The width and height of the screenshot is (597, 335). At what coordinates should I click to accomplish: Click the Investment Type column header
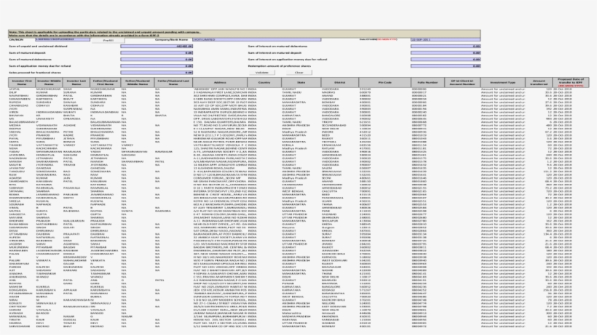502,82
